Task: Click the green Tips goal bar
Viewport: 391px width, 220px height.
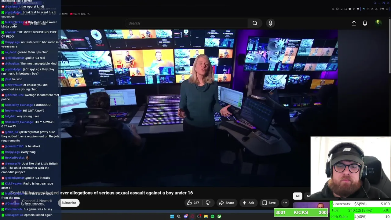Action: 360,210
